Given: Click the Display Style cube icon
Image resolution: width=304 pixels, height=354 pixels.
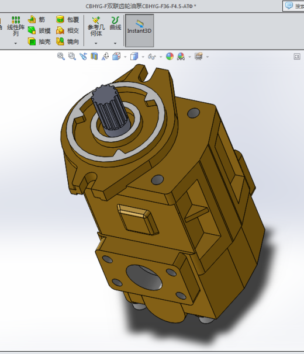Looking at the screenshot, I should [134, 56].
